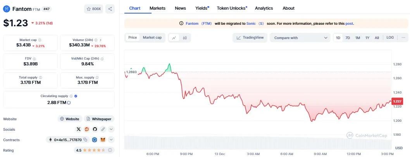Click the MetaMask fox icon

click(x=103, y=140)
